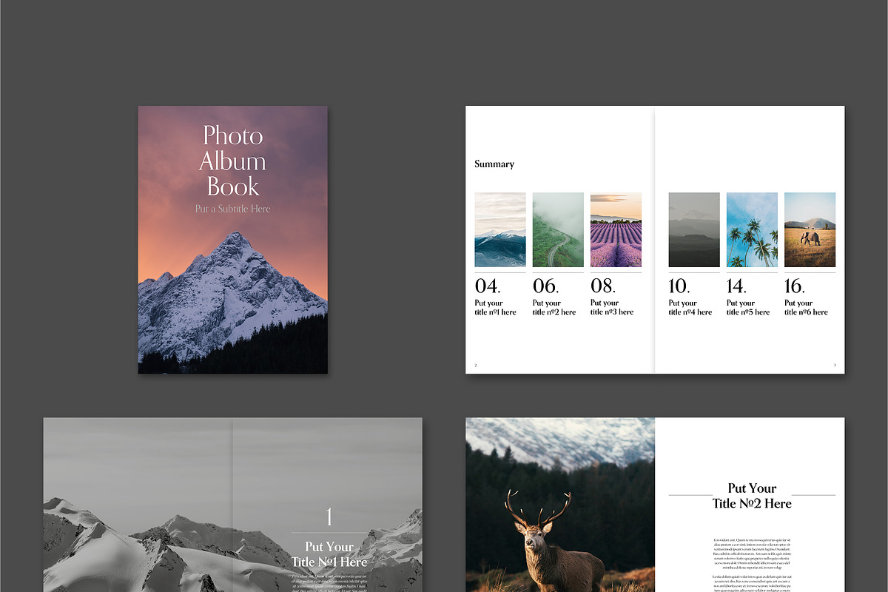Select the lavender field thumbnail above 08.

[616, 230]
